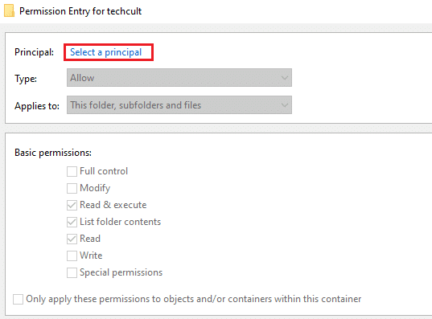The width and height of the screenshot is (432, 319).
Task: Tick the Special permissions checkbox
Action: [x=72, y=272]
